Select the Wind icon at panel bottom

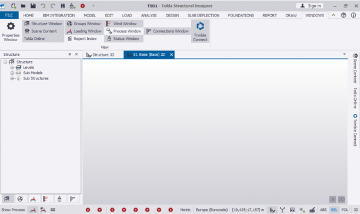pyautogui.click(x=46, y=199)
